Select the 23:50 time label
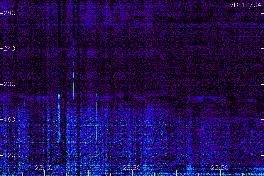 tap(220, 168)
